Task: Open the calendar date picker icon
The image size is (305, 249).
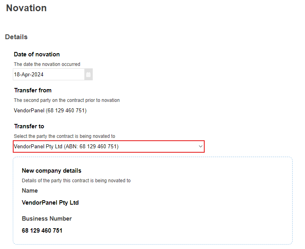Action: click(88, 74)
